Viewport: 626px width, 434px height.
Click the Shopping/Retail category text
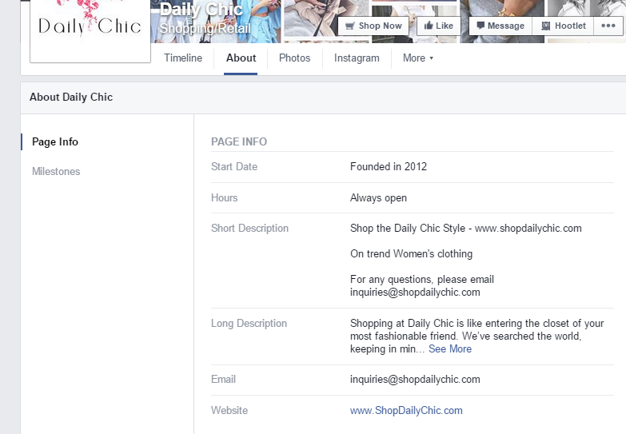(x=205, y=28)
